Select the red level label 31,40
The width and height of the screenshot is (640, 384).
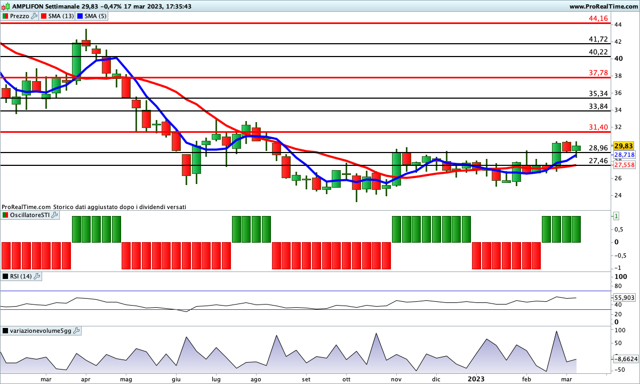click(x=598, y=127)
